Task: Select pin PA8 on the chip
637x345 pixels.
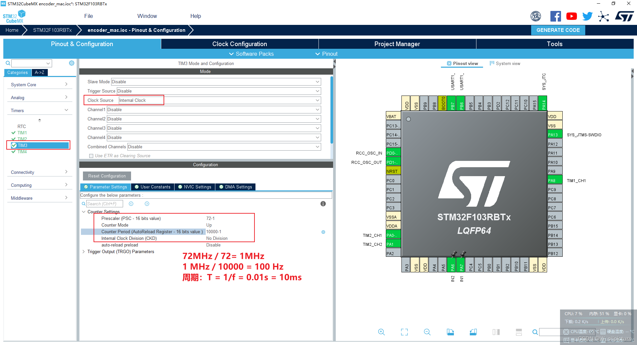Action: click(555, 180)
